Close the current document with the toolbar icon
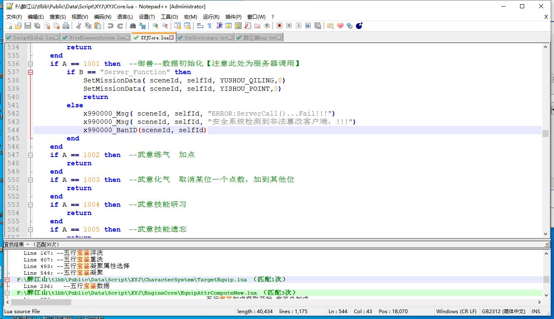The image size is (554, 319). (x=47, y=26)
